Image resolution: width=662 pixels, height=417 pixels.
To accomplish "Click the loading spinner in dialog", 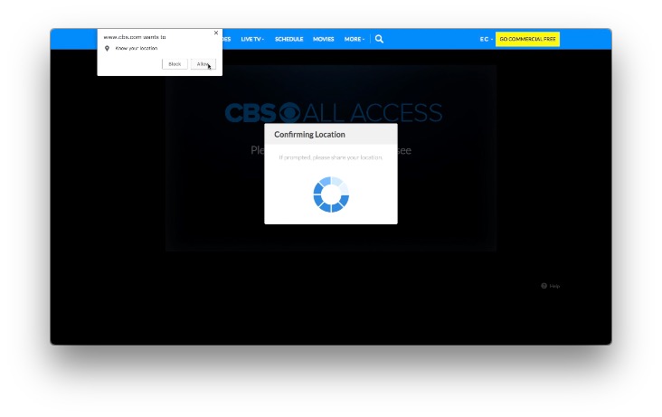I will (x=331, y=194).
